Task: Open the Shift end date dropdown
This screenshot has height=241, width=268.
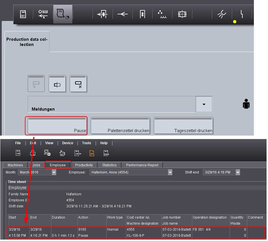Action: (237, 172)
